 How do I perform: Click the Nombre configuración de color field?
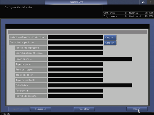click(76, 37)
